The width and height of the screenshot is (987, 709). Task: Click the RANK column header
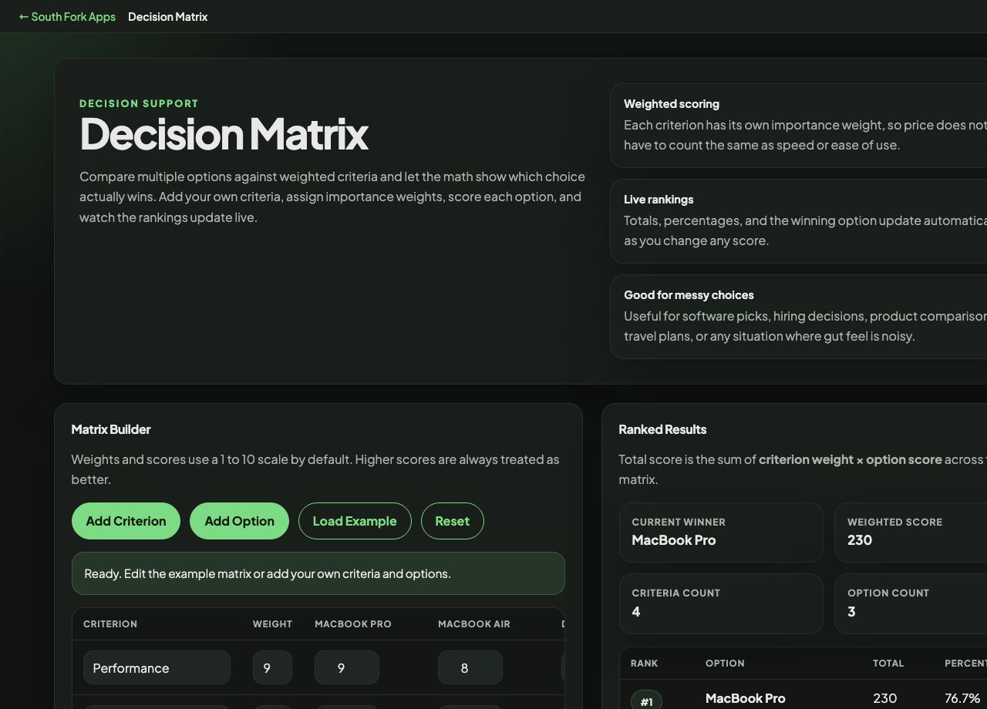point(645,664)
